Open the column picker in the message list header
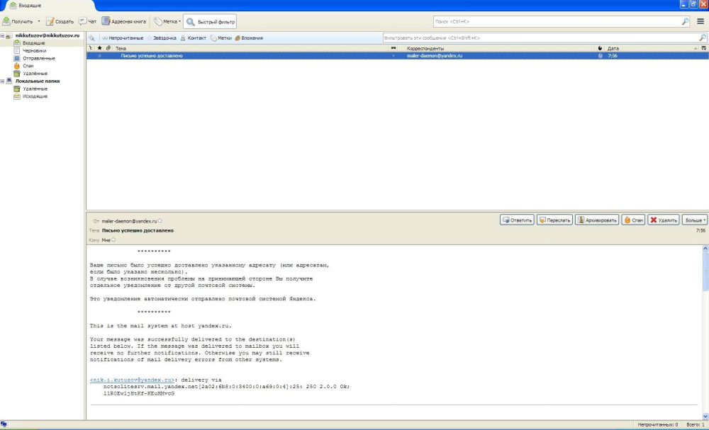709x430 pixels. [703, 48]
